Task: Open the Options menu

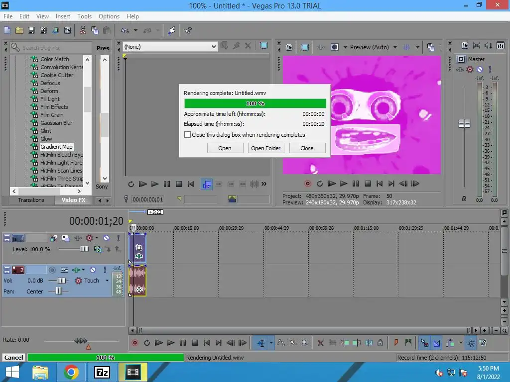Action: 109,16
